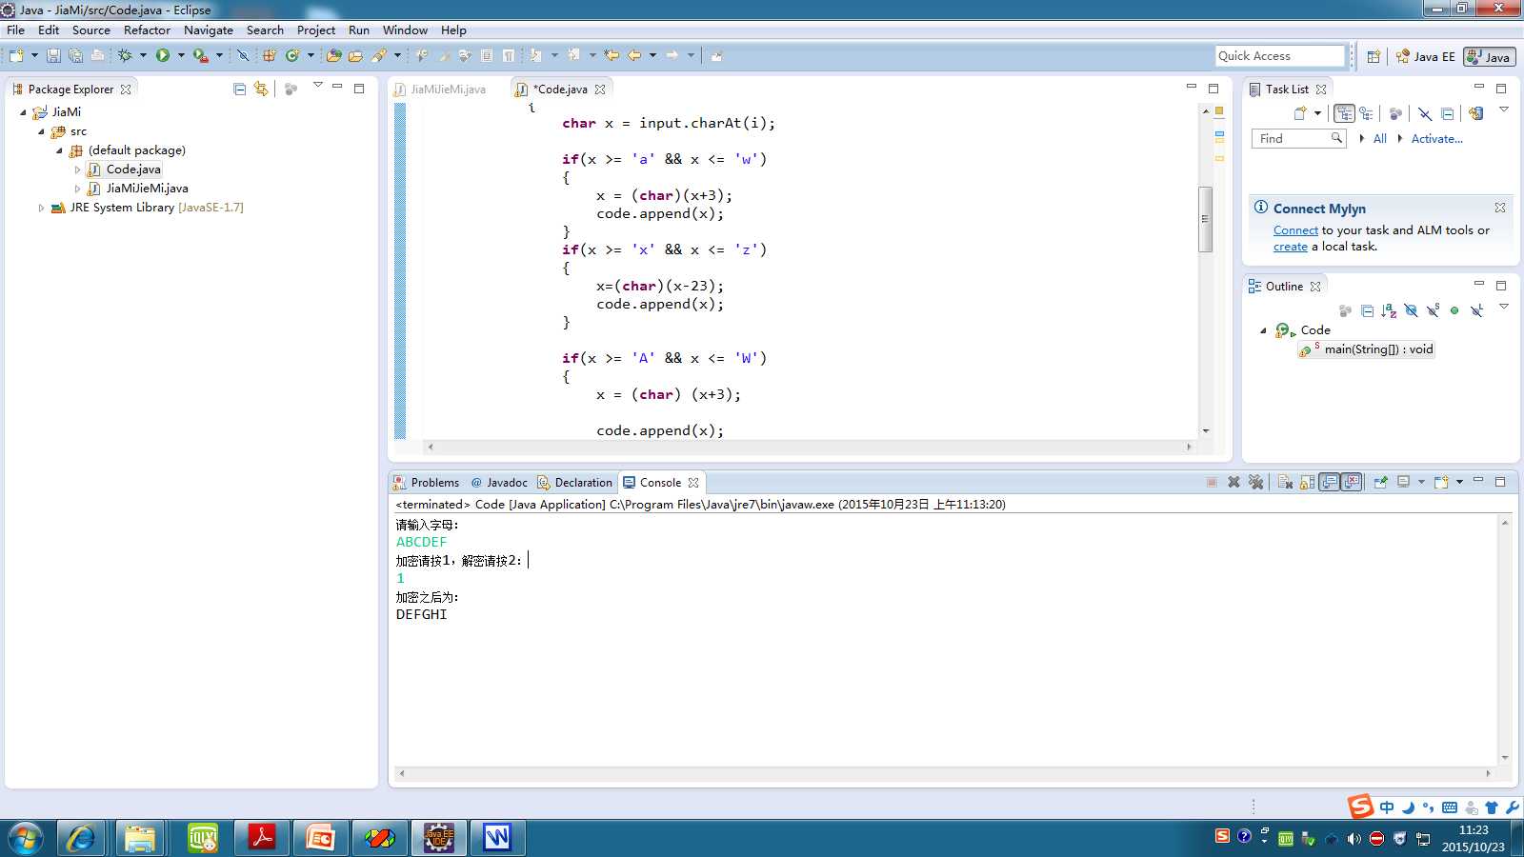Clear the Console with Clear Console icon
The height and width of the screenshot is (857, 1524).
pyautogui.click(x=1285, y=482)
